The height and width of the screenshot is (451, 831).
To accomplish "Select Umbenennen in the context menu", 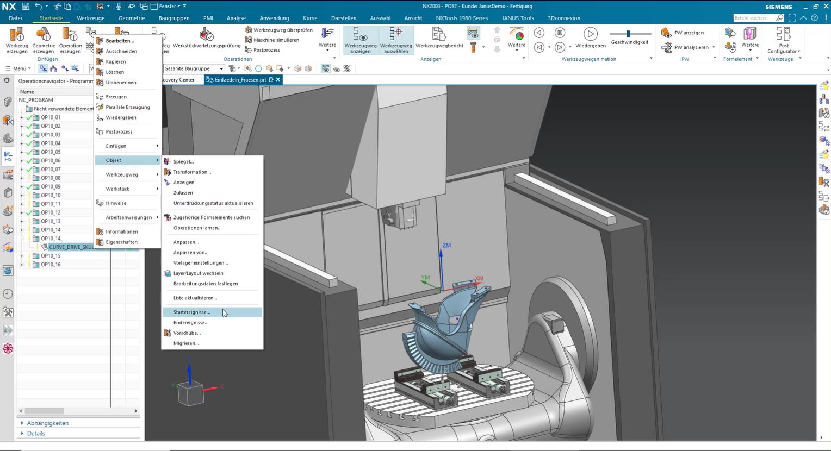I will [x=128, y=83].
